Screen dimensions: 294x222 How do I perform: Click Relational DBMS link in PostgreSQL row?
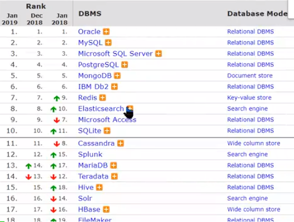pos(251,65)
